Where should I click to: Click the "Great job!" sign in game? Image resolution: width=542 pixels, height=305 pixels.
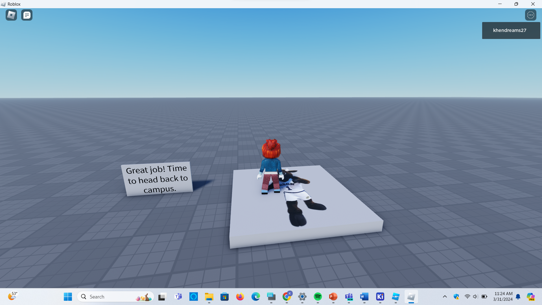[157, 179]
